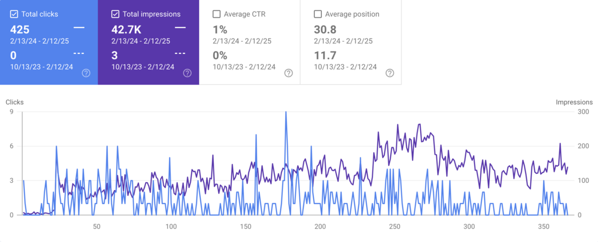Click the 1% average CTR value
The width and height of the screenshot is (598, 242).
[x=220, y=29]
